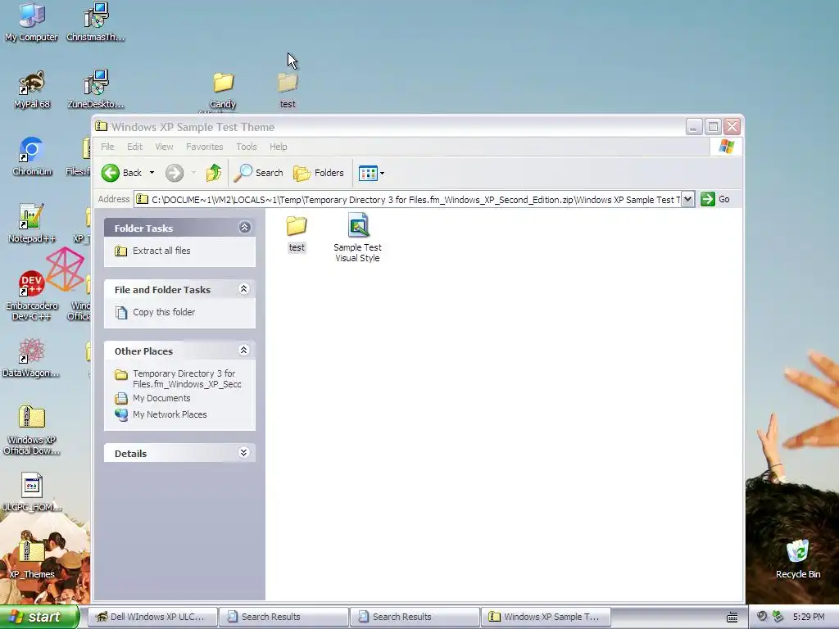
Task: Select Recycle Bin icon
Action: [798, 559]
